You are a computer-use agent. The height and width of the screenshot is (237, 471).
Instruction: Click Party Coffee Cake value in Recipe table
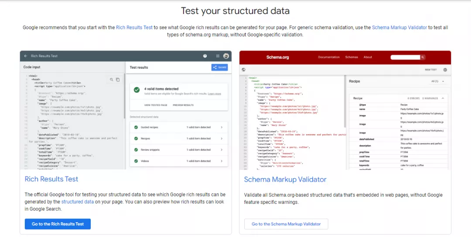(x=410, y=109)
